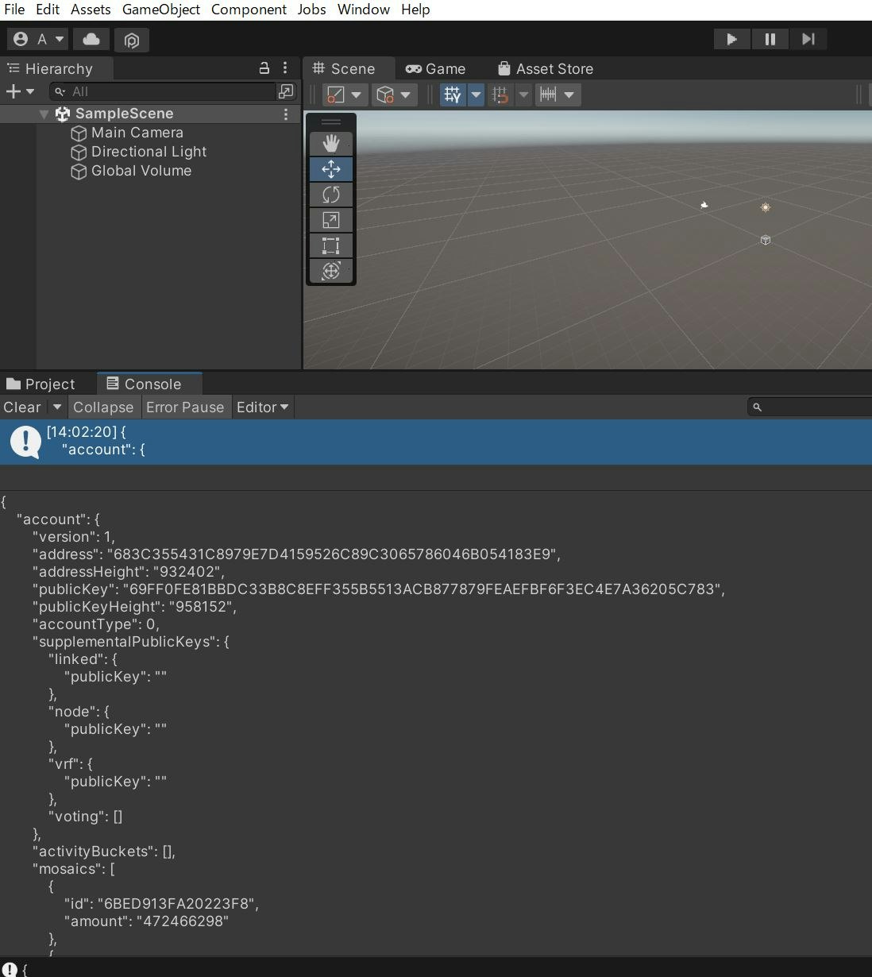The image size is (872, 977).
Task: Select the Hand view tool
Action: (x=331, y=144)
